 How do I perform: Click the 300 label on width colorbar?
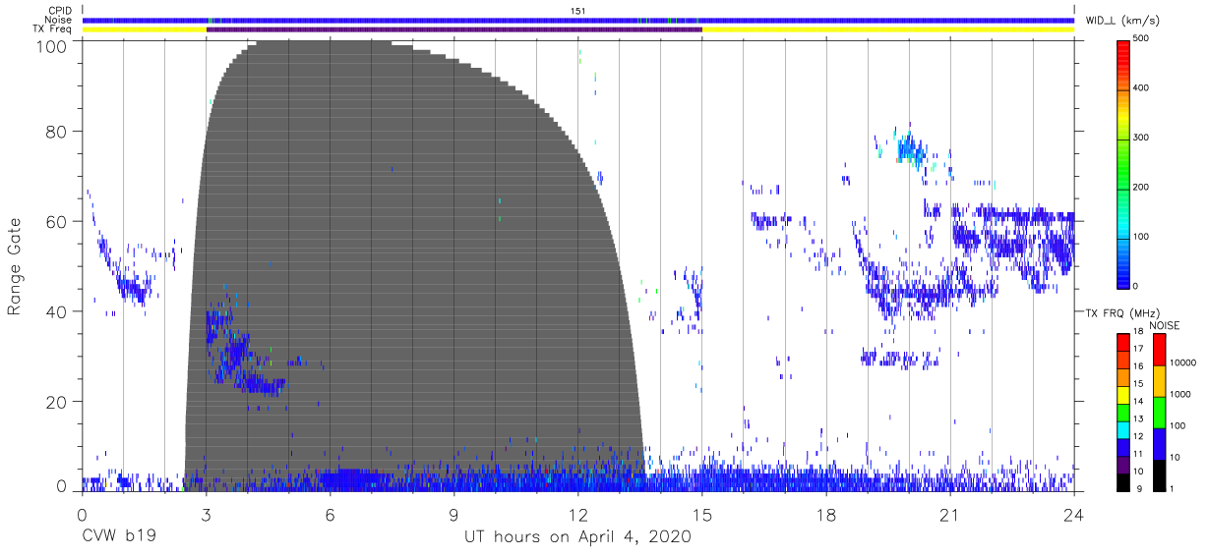coord(1143,138)
